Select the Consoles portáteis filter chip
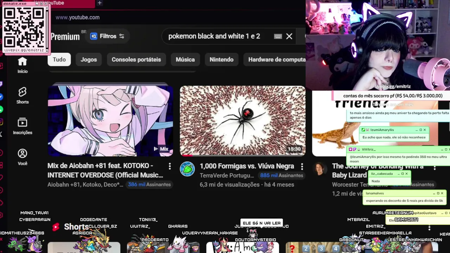 coord(136,59)
